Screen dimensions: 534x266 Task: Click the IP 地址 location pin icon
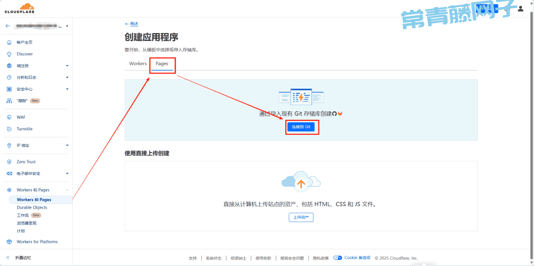[x=9, y=146]
